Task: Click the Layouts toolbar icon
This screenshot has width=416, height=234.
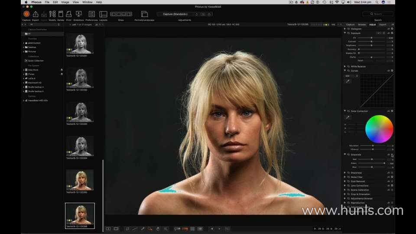Action: 103,14
